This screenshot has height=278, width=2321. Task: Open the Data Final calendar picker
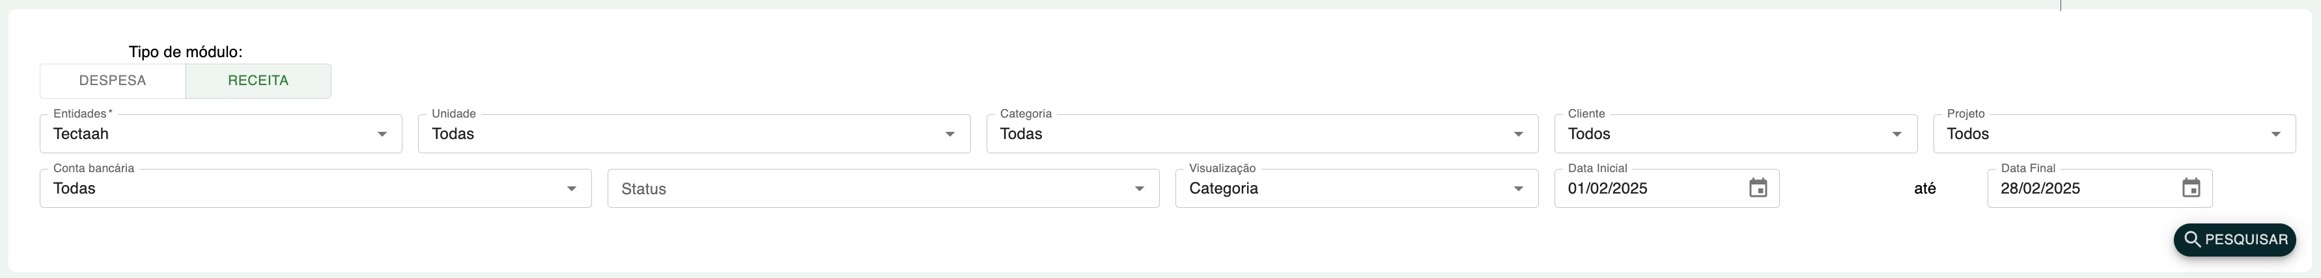pos(2190,188)
